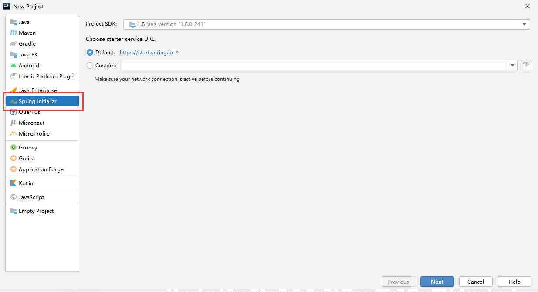Click the Kotlin logo icon
The height and width of the screenshot is (292, 538).
(x=13, y=183)
